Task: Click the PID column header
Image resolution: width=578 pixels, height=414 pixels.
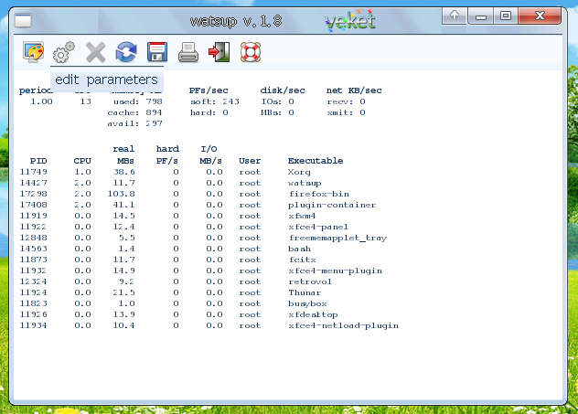Action: coord(38,161)
